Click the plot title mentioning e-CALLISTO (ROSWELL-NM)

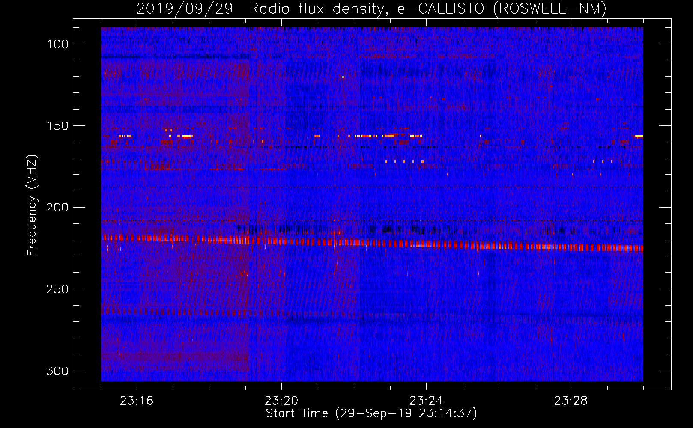[x=371, y=9]
